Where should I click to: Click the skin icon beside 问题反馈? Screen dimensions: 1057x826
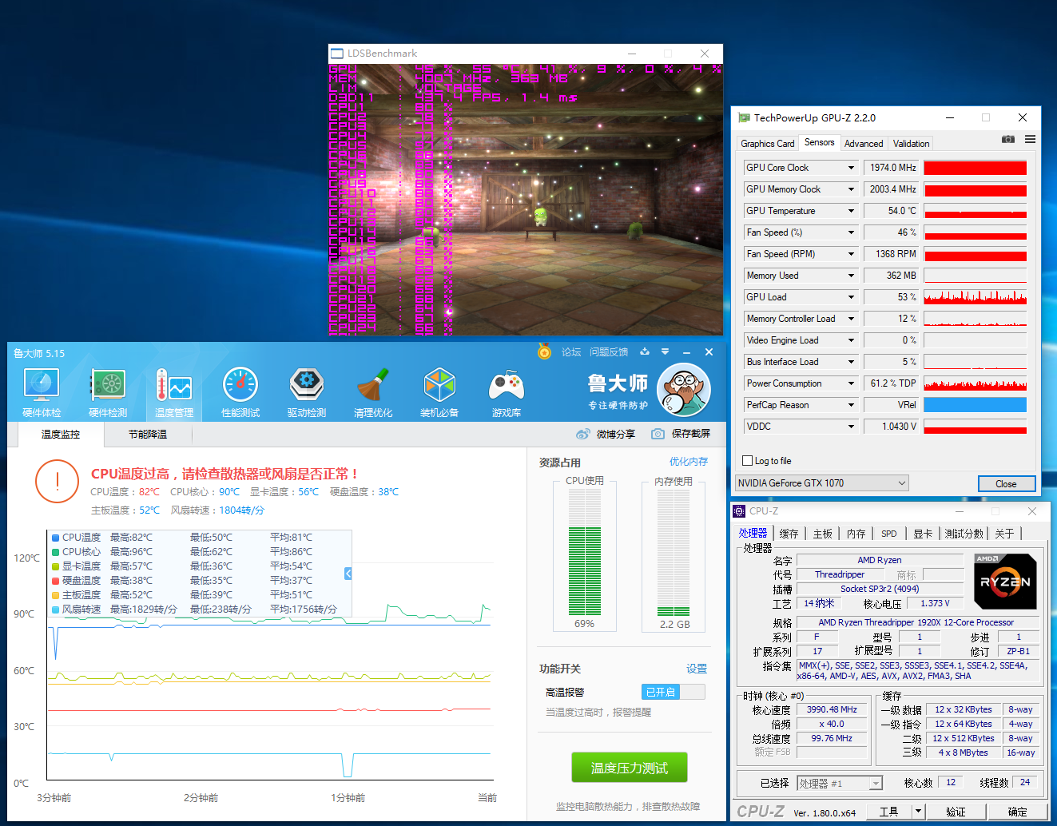pyautogui.click(x=645, y=351)
